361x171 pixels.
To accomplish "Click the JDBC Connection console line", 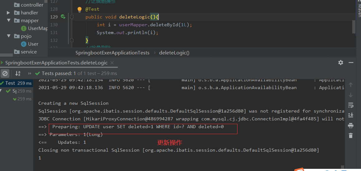I will [x=191, y=119].
